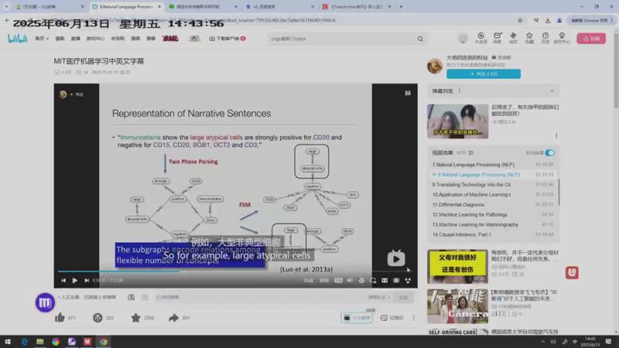Open the dynamics feed icon

(513, 38)
